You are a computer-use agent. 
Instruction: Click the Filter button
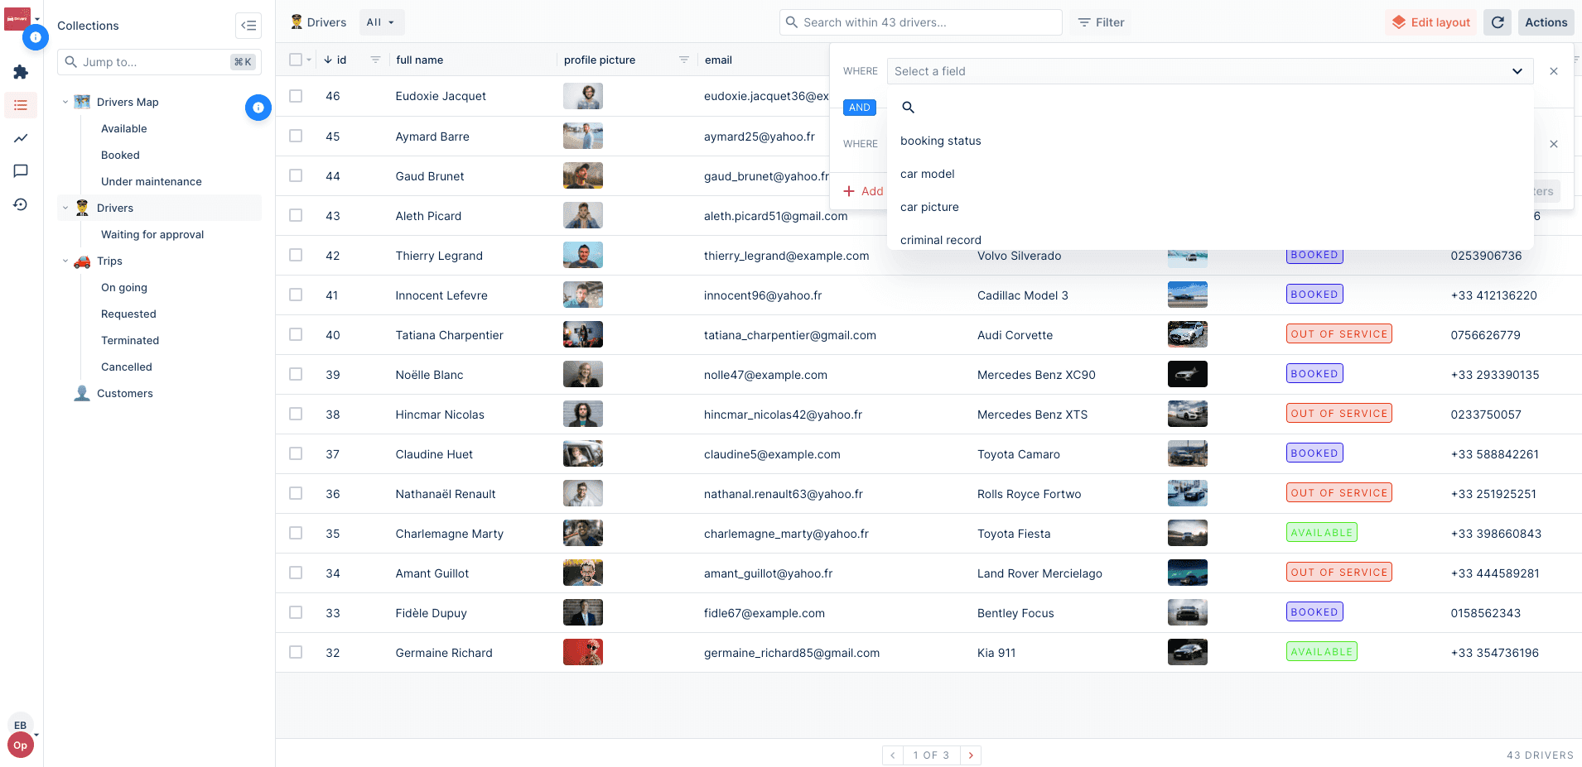tap(1101, 22)
